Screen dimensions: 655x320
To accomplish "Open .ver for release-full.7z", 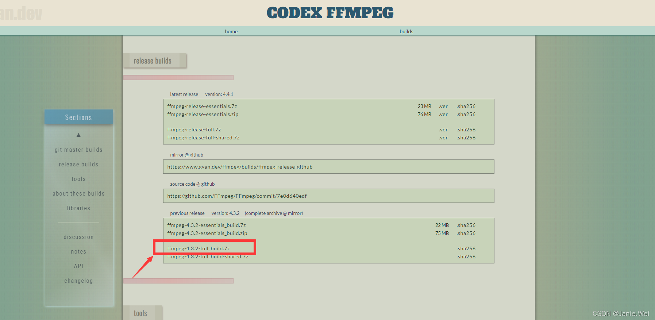I will 443,130.
